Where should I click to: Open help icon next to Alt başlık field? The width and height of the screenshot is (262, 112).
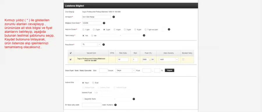(114, 17)
